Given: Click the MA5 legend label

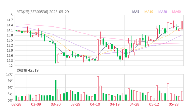Looking at the screenshot, I should (135, 12).
